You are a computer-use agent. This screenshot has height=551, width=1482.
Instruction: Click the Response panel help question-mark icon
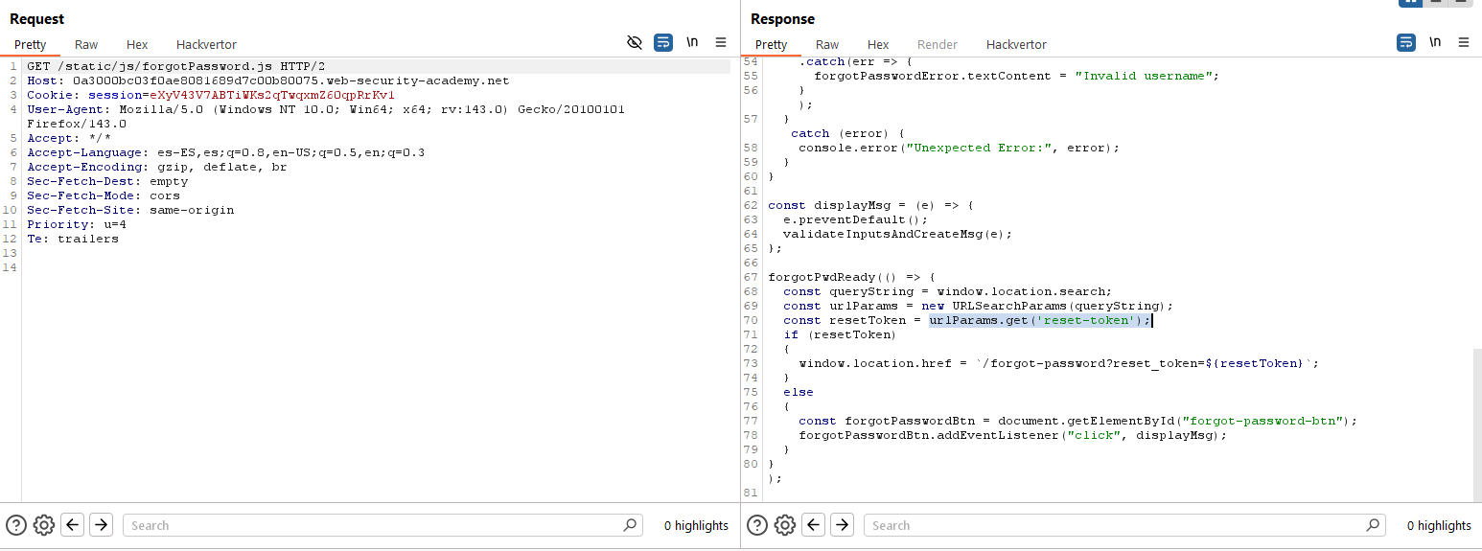(757, 525)
